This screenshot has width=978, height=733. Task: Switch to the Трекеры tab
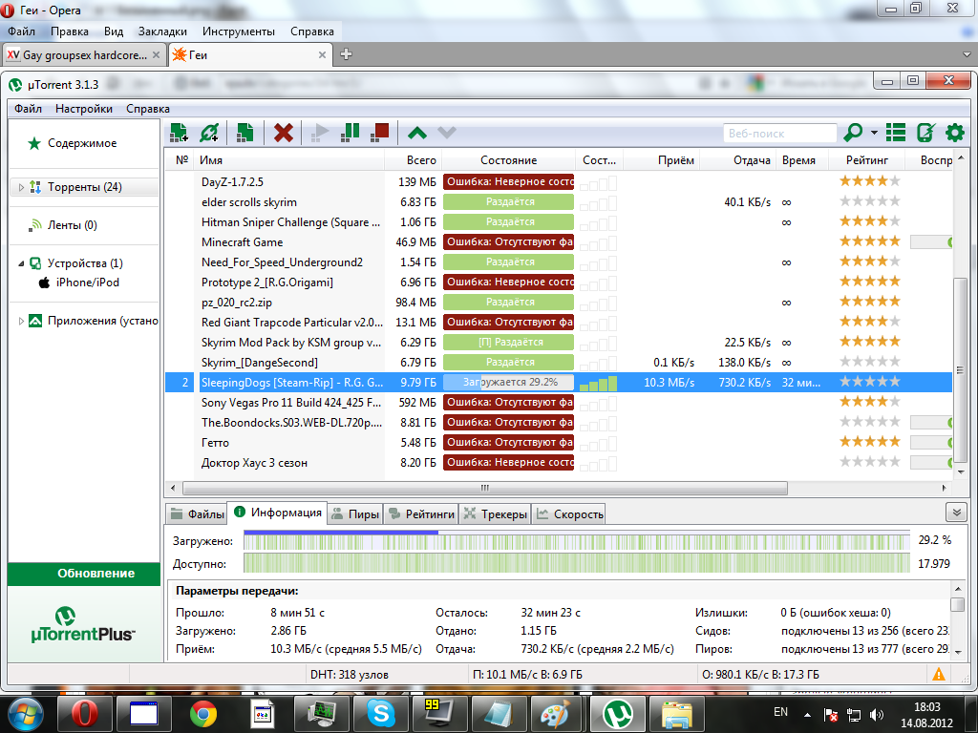[x=496, y=514]
